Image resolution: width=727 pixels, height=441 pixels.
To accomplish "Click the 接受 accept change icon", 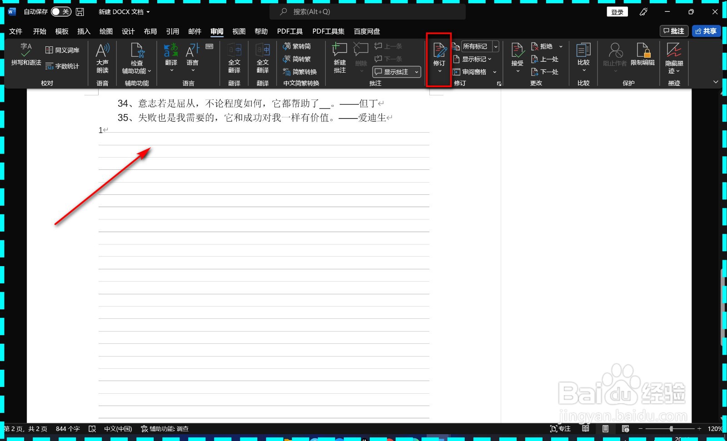I will (x=517, y=50).
